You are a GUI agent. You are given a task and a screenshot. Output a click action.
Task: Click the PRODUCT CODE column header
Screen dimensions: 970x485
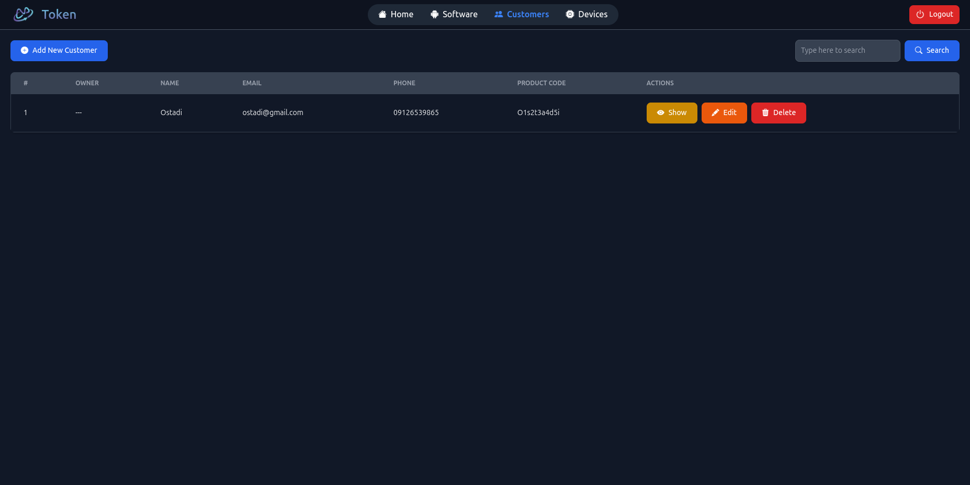tap(541, 83)
